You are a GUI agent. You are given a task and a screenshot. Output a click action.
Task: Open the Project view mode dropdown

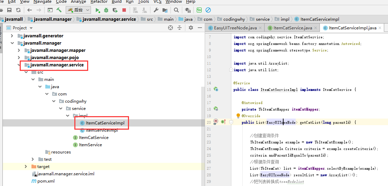click(x=31, y=28)
